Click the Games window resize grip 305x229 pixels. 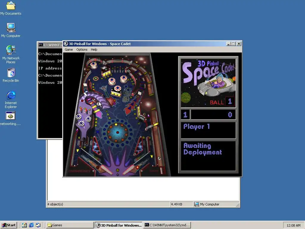(x=237, y=205)
